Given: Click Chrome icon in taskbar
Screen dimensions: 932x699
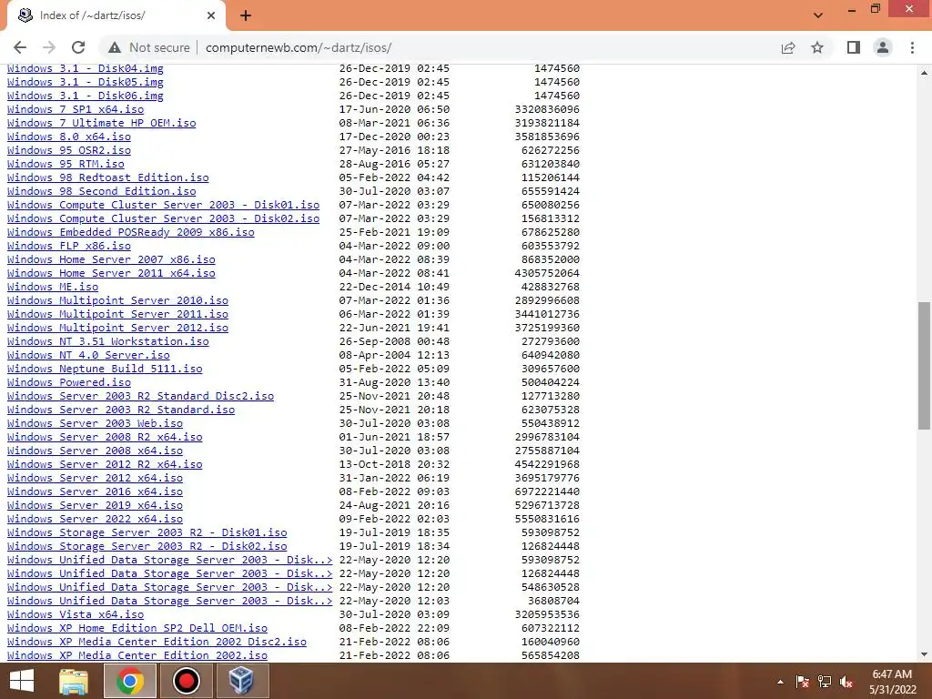Looking at the screenshot, I should click(129, 681).
